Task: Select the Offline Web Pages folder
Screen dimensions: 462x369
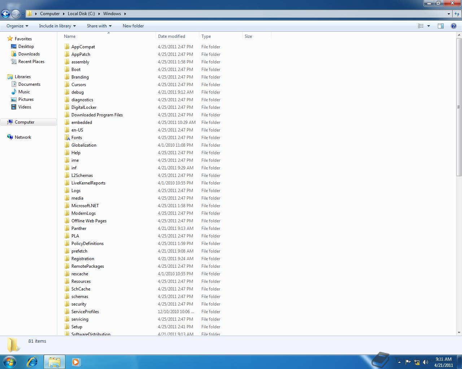Action: click(x=89, y=221)
